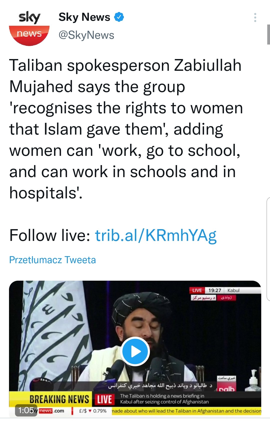Tap the yellow BREAKING NEWS banner
270x426 pixels.
tap(59, 399)
